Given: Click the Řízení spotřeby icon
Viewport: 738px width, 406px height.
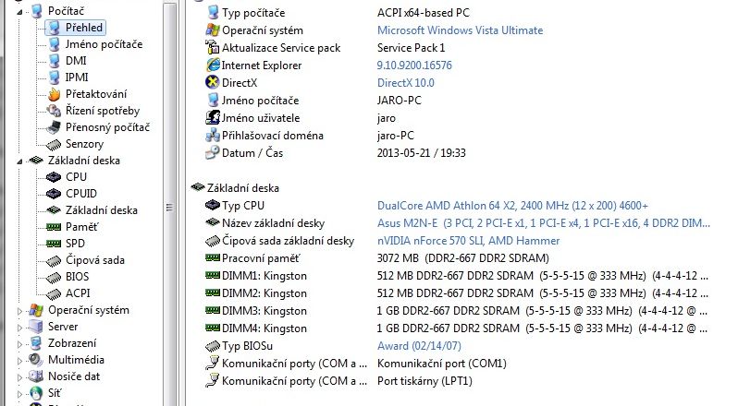Looking at the screenshot, I should click(55, 111).
